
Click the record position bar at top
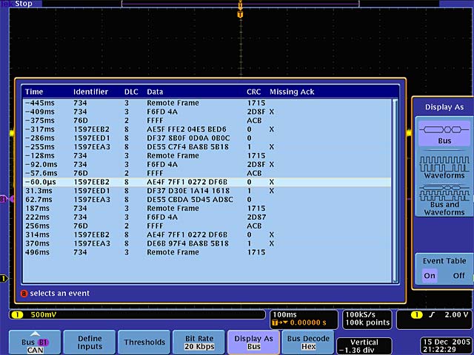click(240, 3)
